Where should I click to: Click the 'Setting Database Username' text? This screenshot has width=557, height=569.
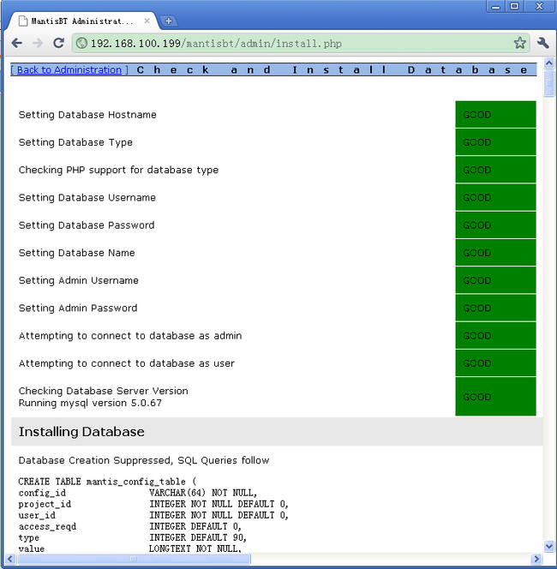tap(87, 197)
